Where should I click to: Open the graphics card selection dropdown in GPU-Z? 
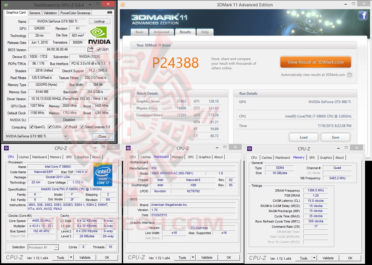66,136
